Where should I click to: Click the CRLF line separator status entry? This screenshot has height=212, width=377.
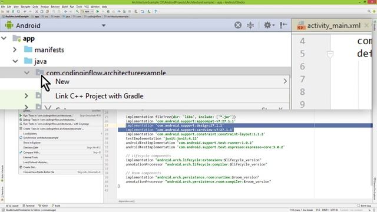325,210
